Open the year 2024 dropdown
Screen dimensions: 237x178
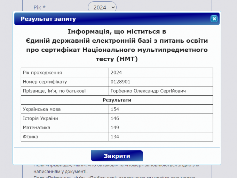click(x=102, y=7)
